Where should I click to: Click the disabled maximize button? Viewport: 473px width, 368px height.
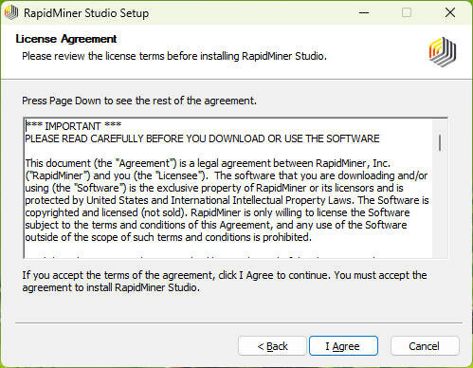(407, 12)
